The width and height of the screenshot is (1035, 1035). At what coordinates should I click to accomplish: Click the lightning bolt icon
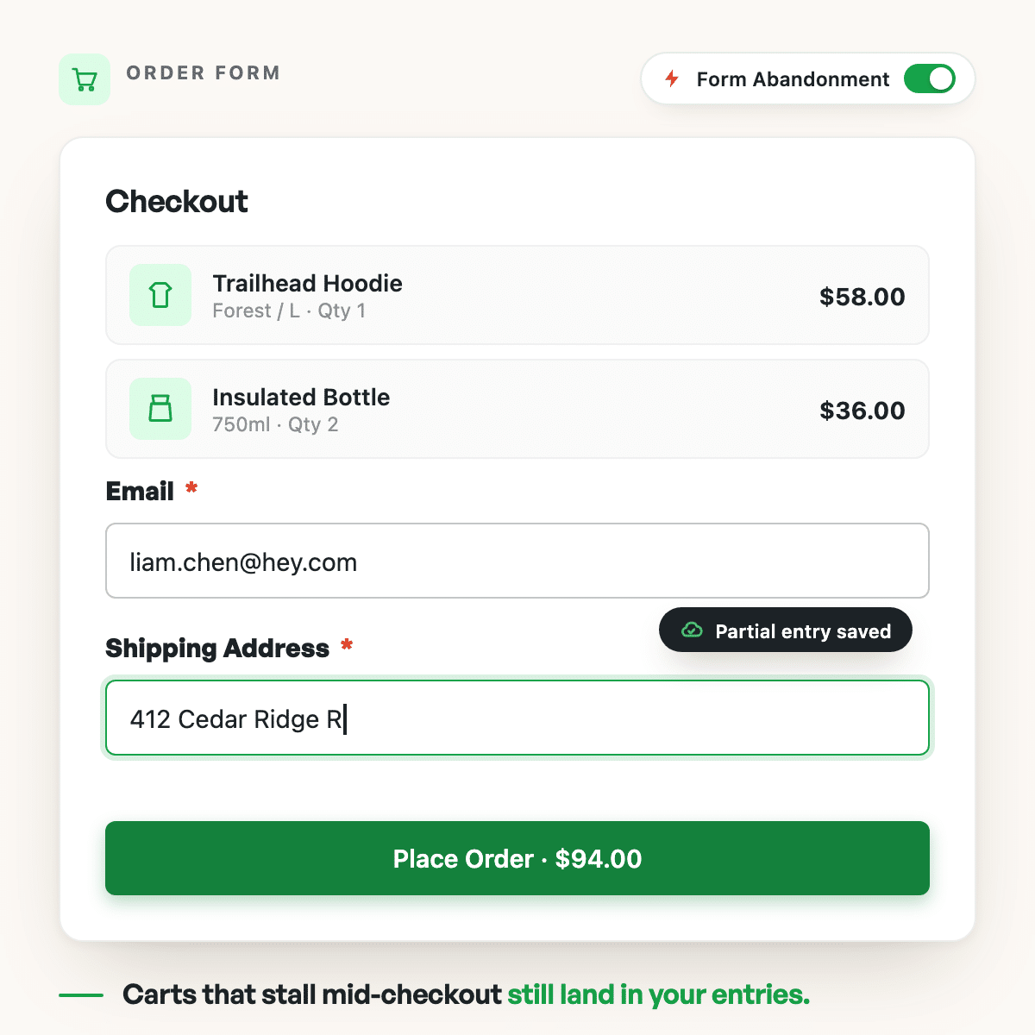[x=672, y=79]
